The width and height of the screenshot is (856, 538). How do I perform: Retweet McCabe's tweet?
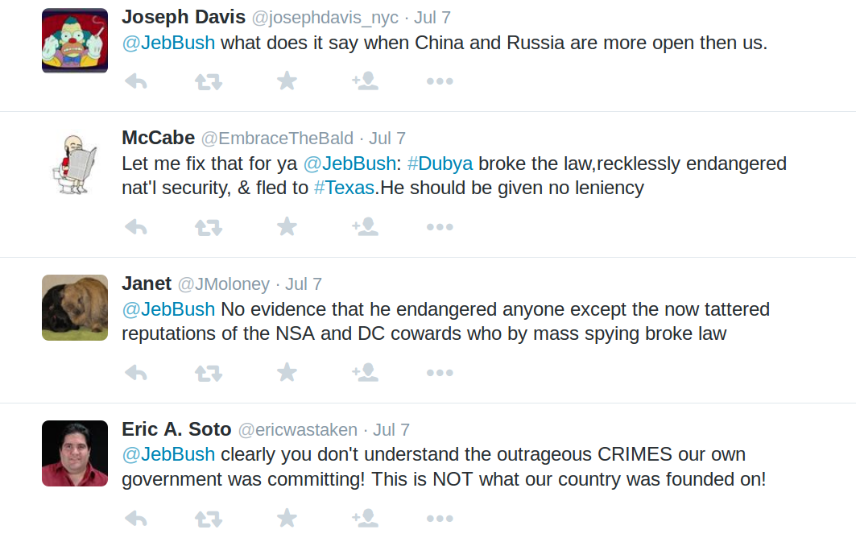(209, 227)
